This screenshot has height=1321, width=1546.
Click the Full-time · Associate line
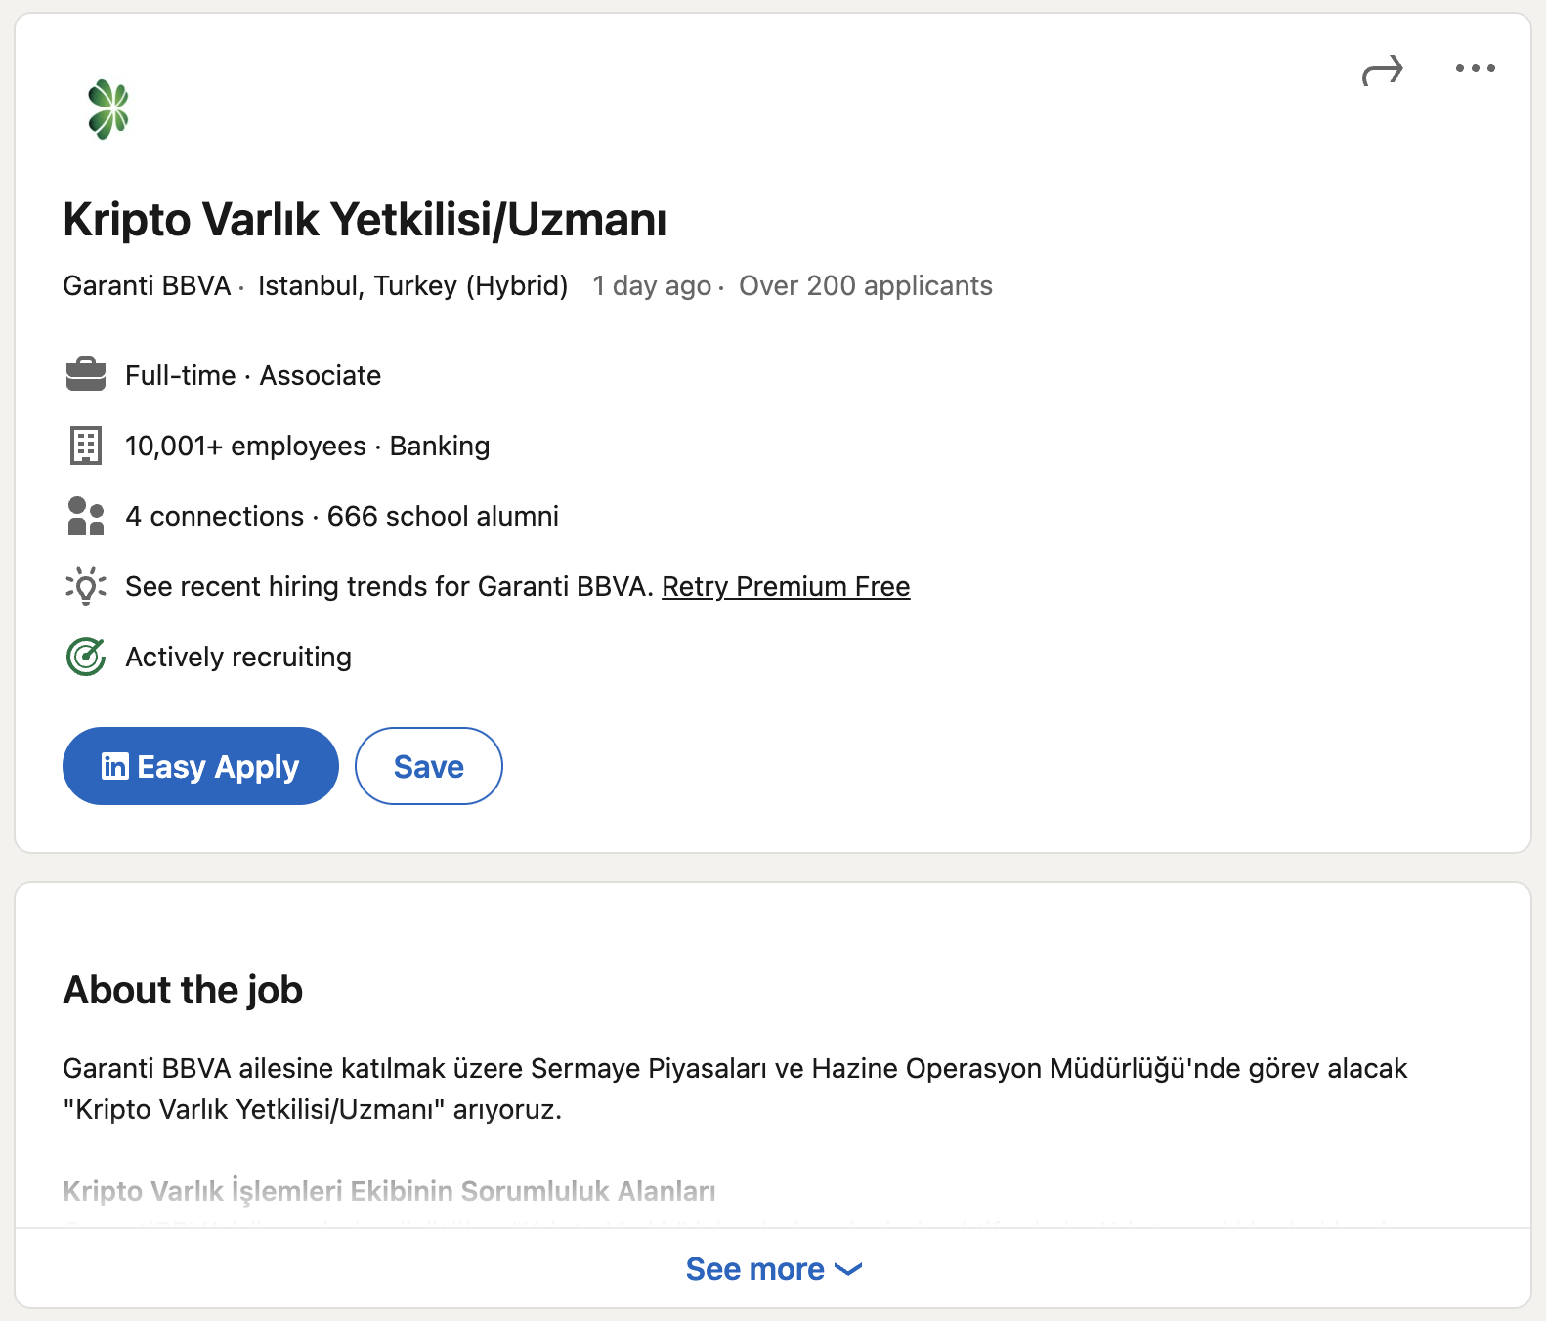253,375
